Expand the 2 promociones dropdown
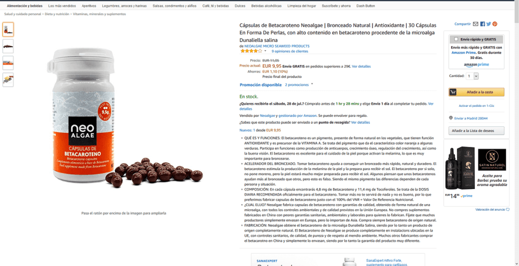The image size is (519, 266). (x=299, y=85)
